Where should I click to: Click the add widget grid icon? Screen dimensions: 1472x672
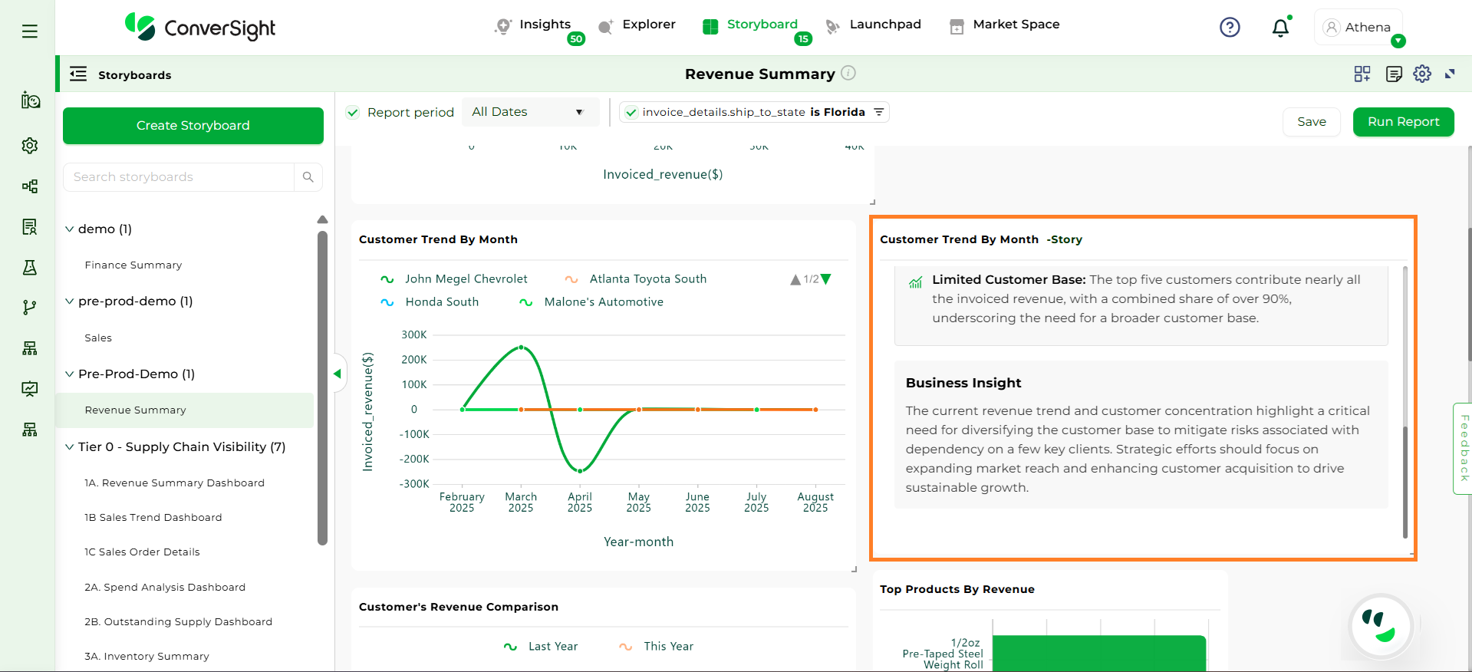1362,74
